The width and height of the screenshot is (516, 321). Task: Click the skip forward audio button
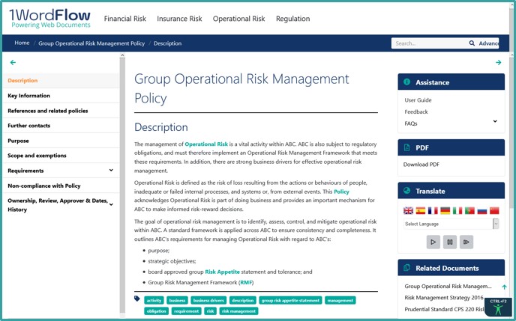point(466,242)
